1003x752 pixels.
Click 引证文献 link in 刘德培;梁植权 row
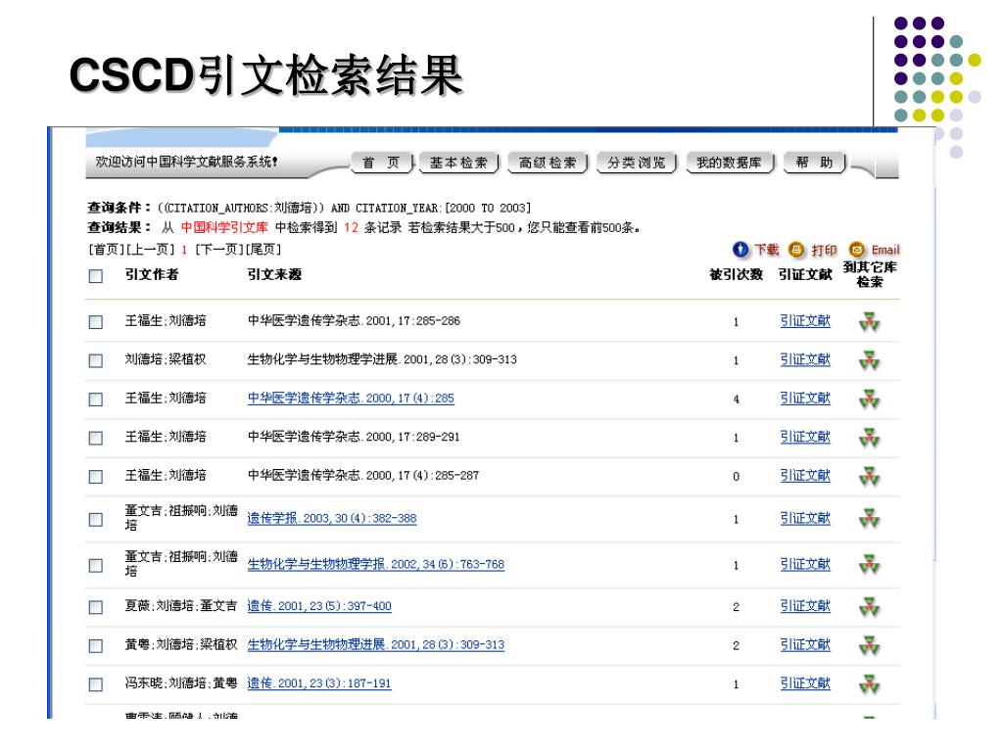click(805, 360)
